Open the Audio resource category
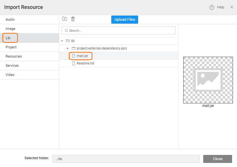This screenshot has height=167, width=237. (x=10, y=20)
